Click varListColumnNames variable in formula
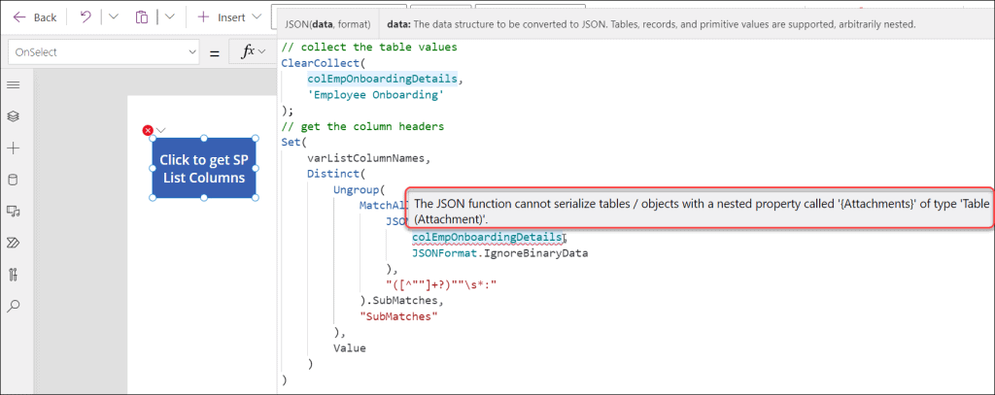Image resolution: width=995 pixels, height=395 pixels. [368, 158]
